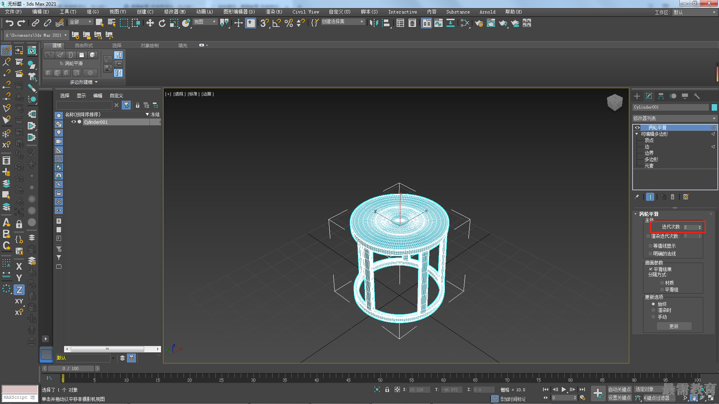
Task: Toggle visibility eye of 涡轮平滑 modifier
Action: [637, 128]
